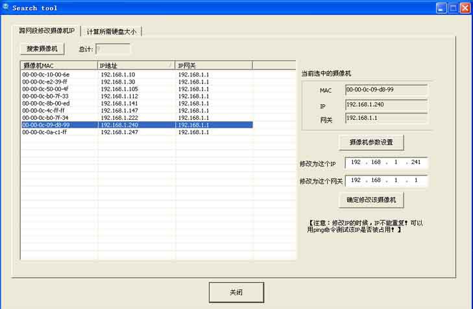Maximize the Search tool window

click(453, 8)
